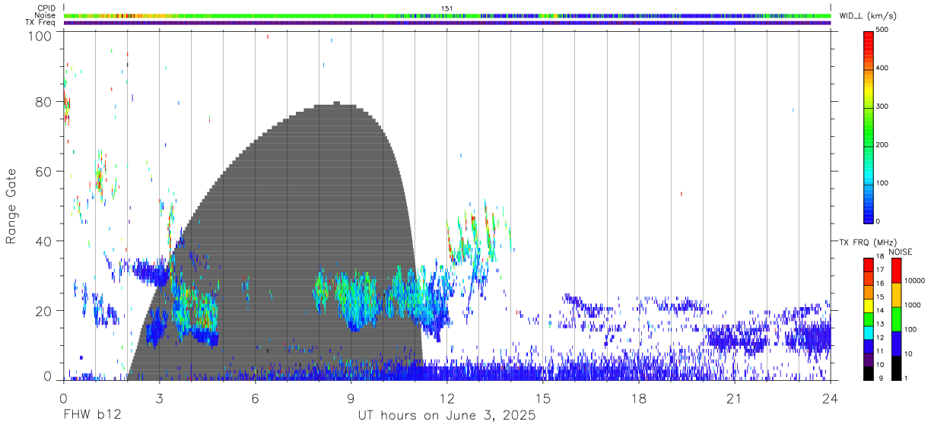
Task: Click the x-axis tick label '18'
Action: click(x=638, y=398)
